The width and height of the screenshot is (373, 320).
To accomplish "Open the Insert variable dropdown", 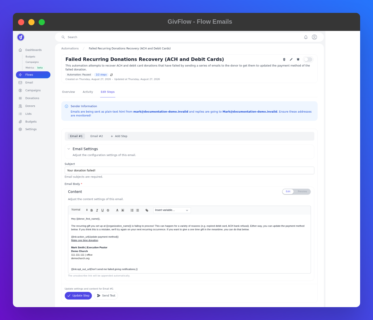I will point(172,210).
